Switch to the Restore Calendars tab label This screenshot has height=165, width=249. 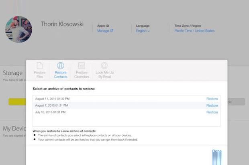click(82, 75)
